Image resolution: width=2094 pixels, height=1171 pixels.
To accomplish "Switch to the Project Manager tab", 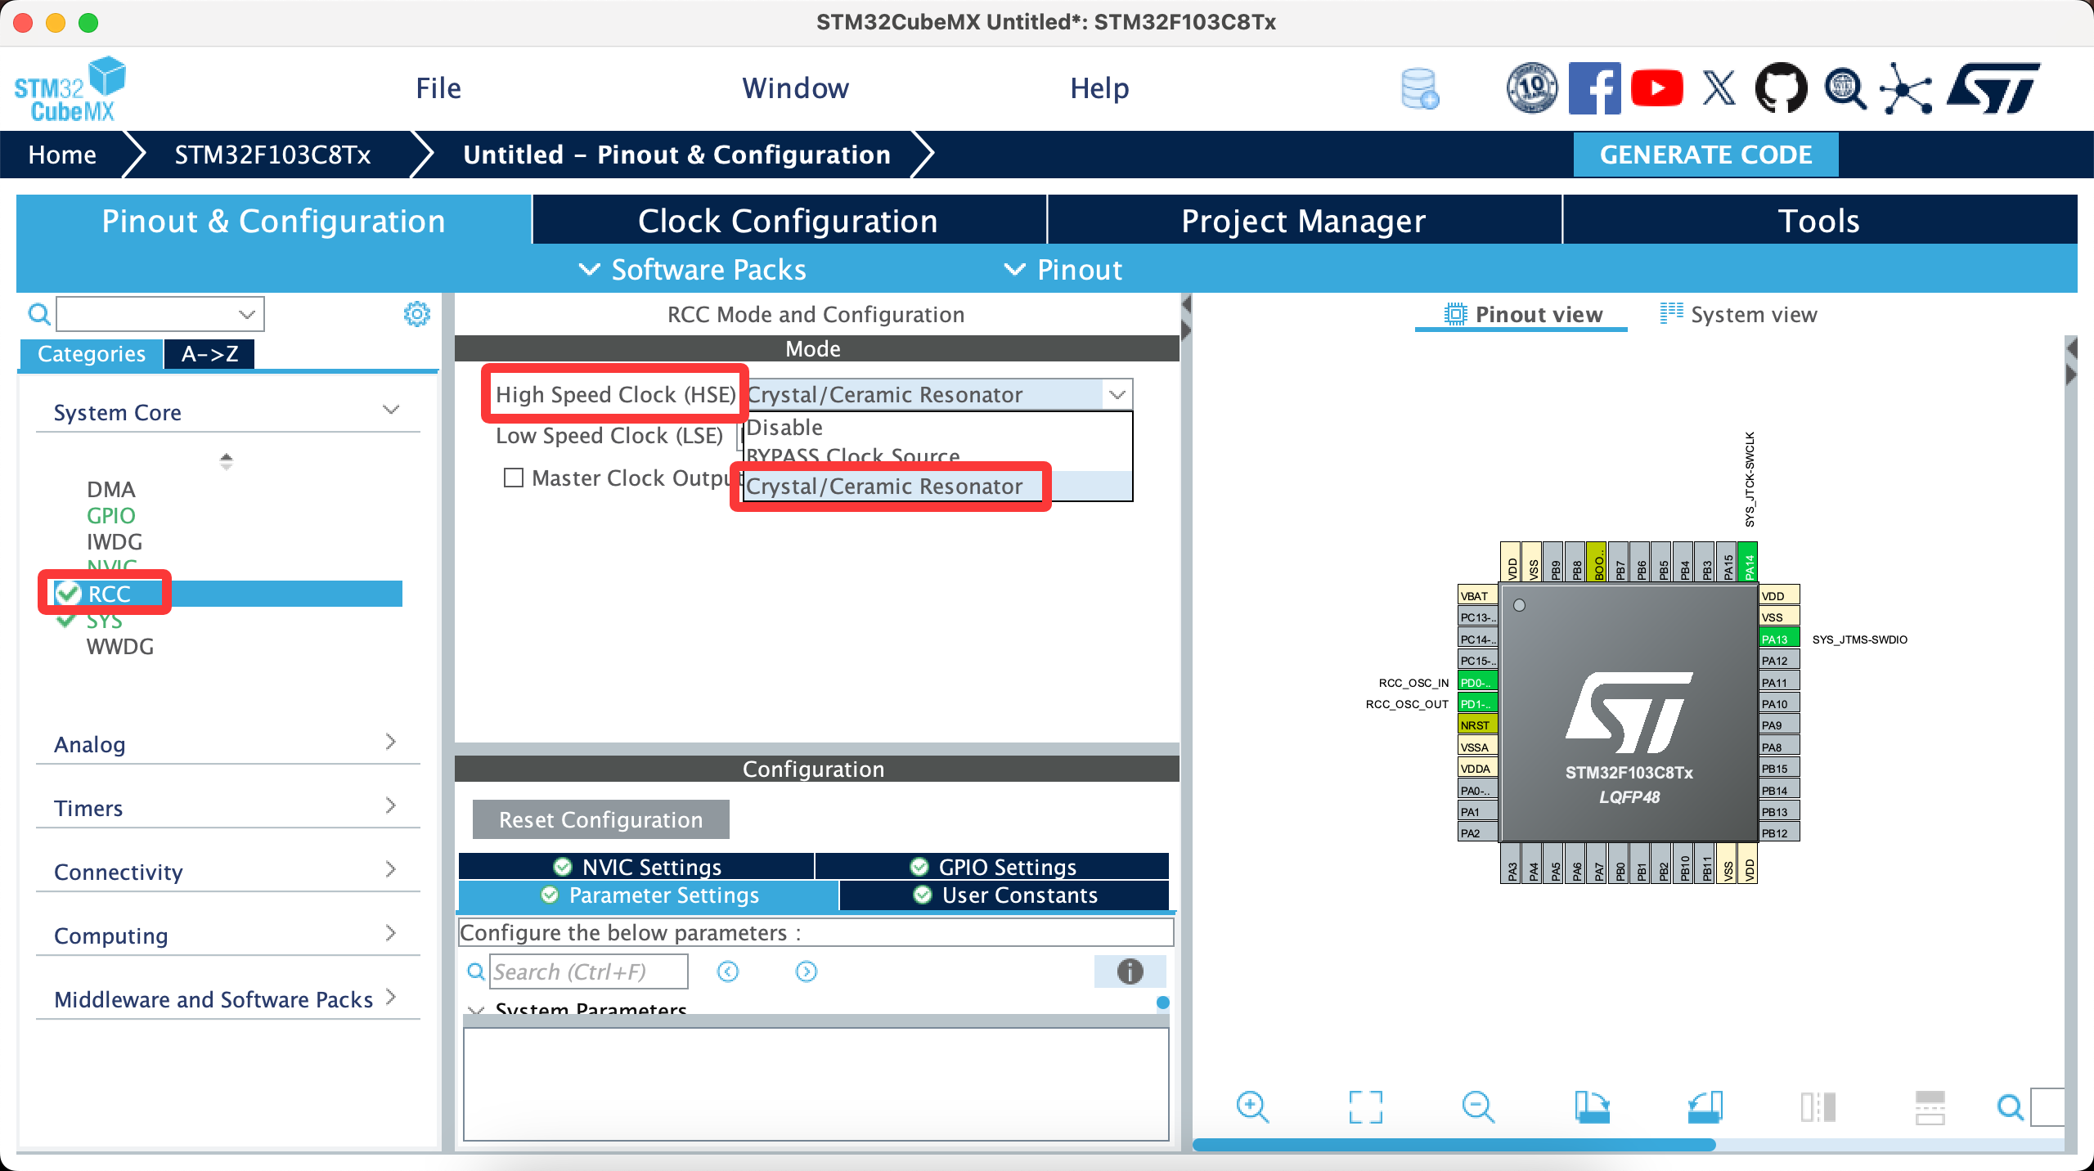I will tap(1304, 221).
